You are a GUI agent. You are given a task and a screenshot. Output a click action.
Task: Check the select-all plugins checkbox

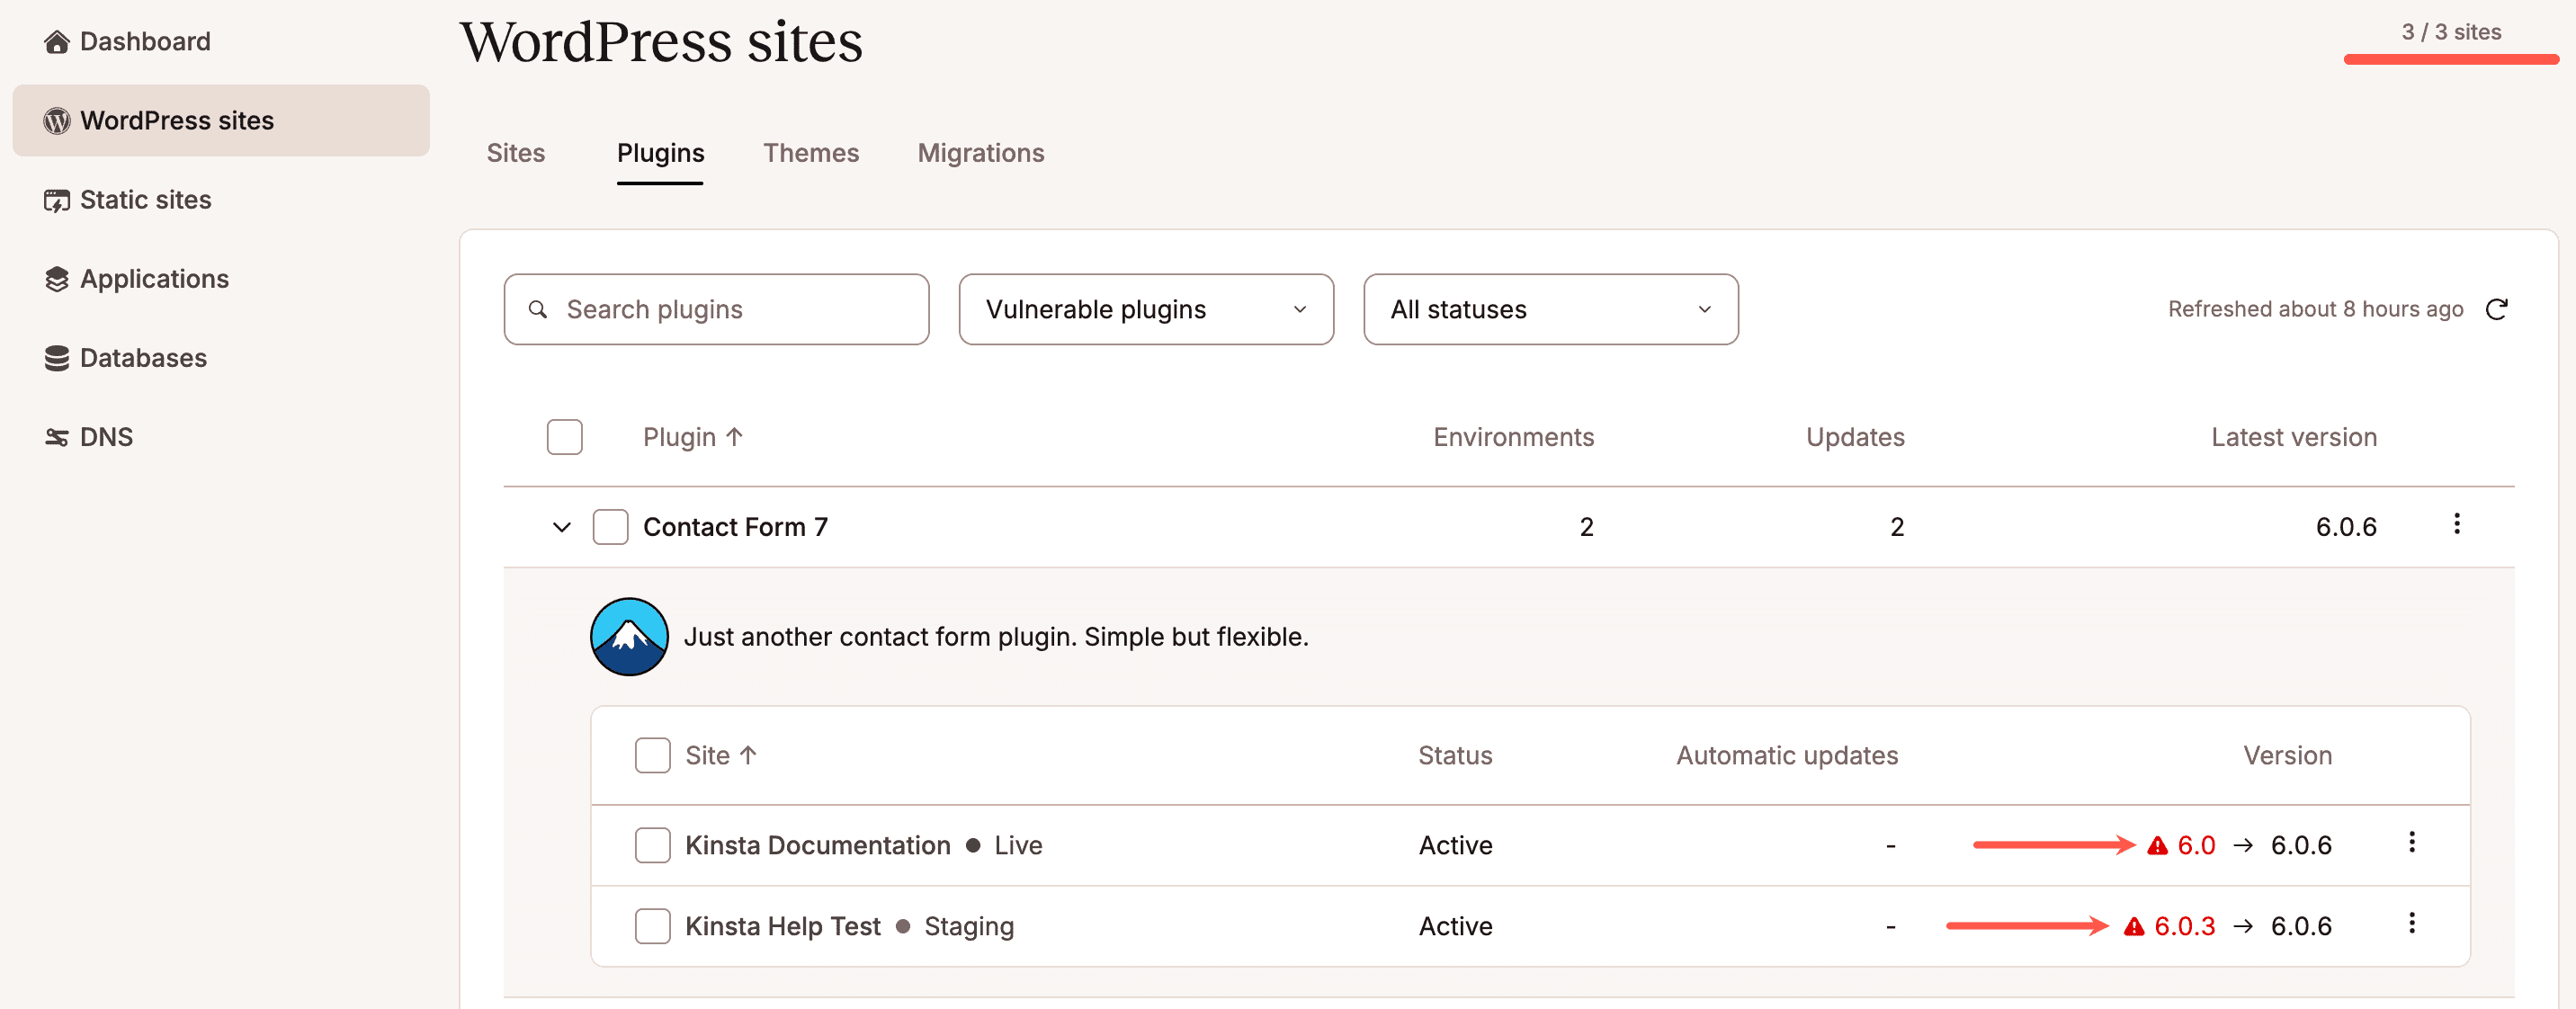(565, 437)
